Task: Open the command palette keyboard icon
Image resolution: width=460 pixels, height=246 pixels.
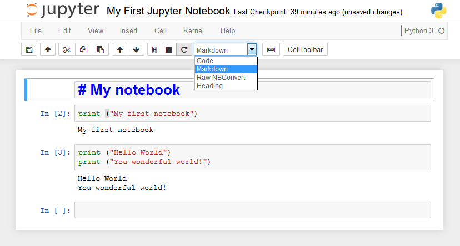Action: pos(271,49)
